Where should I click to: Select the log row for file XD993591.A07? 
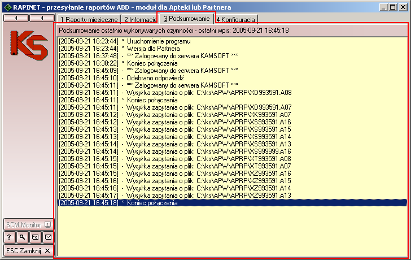click(232, 107)
